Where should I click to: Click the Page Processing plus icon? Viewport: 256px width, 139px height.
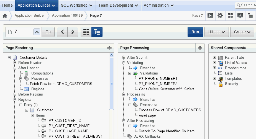coord(200,48)
